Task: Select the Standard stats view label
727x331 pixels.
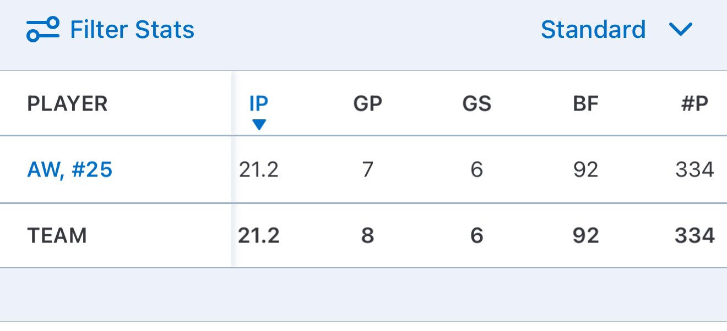Action: 593,29
